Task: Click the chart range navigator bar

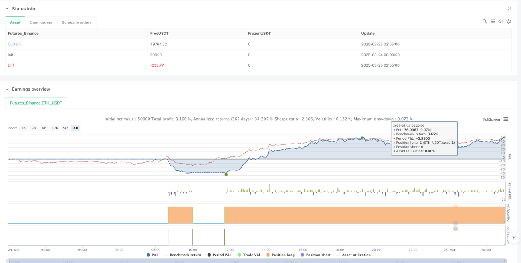Action: (x=256, y=261)
